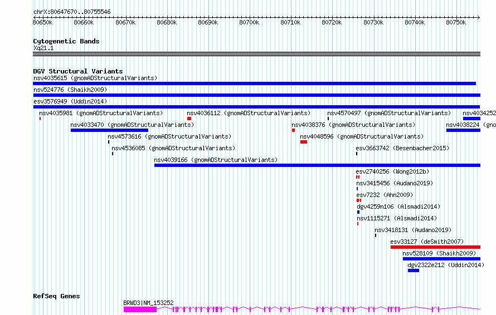Click the chrX:80647670..80755546 coordinate text
The image size is (496, 315).
tap(72, 12)
